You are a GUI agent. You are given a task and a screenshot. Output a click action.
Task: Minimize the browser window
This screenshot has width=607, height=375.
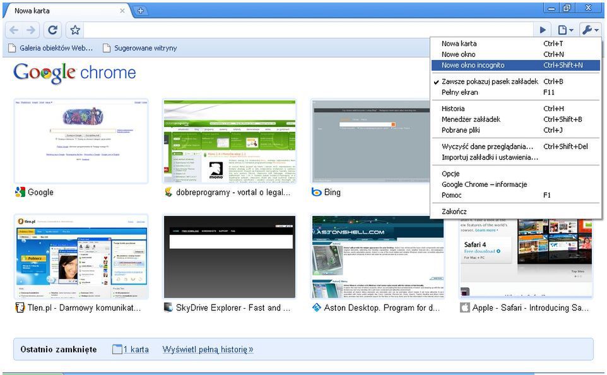click(551, 8)
